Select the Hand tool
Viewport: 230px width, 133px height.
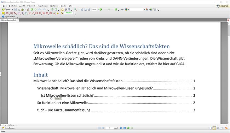62,10
